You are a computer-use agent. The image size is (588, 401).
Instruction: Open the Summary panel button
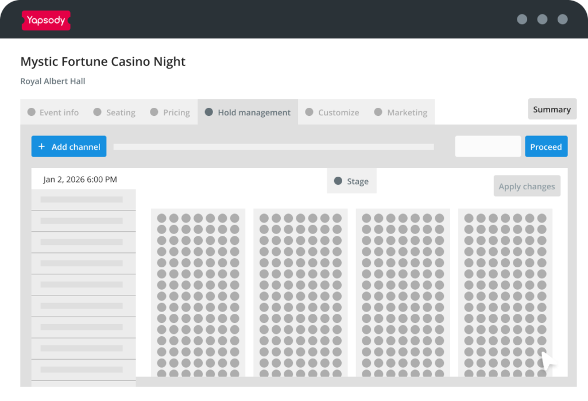[x=552, y=110]
